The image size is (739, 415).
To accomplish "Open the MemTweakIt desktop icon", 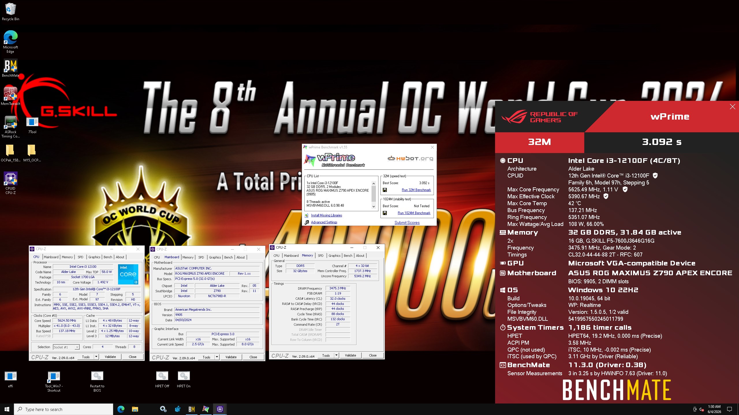I will (10, 96).
